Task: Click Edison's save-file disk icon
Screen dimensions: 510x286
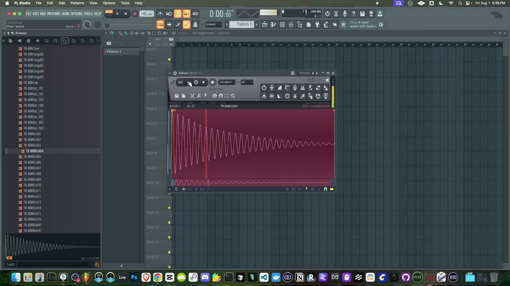Action: (177, 96)
